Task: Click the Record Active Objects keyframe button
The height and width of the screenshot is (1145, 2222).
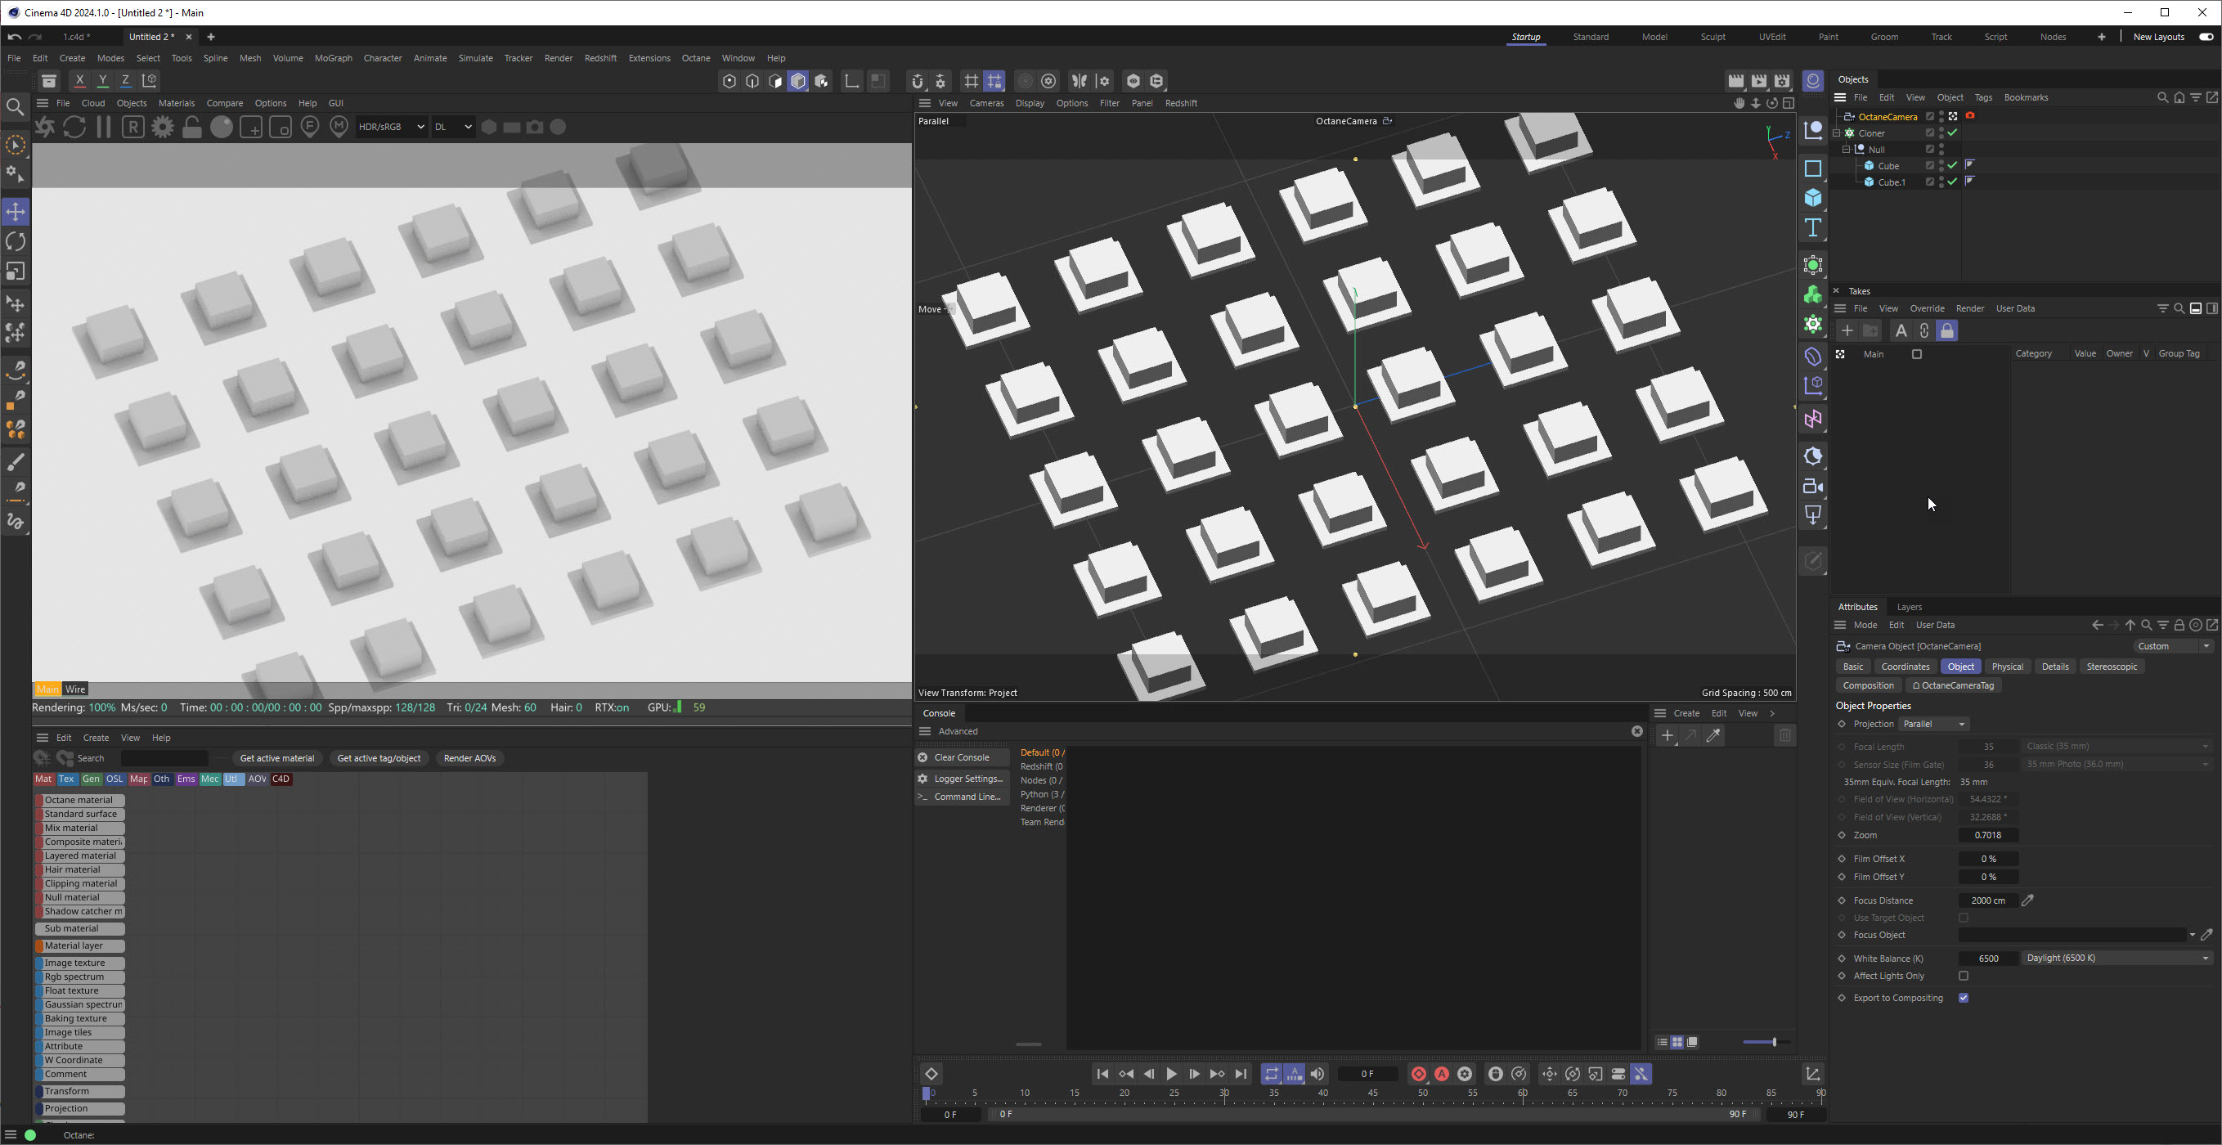Action: coord(1419,1074)
